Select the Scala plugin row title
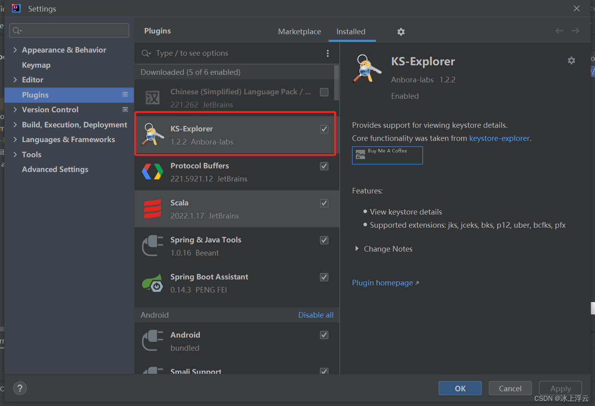 (x=179, y=203)
